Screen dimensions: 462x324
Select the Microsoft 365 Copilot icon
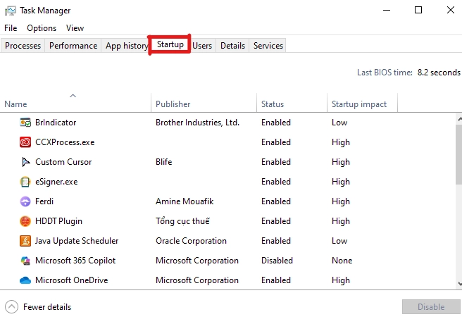click(x=25, y=261)
